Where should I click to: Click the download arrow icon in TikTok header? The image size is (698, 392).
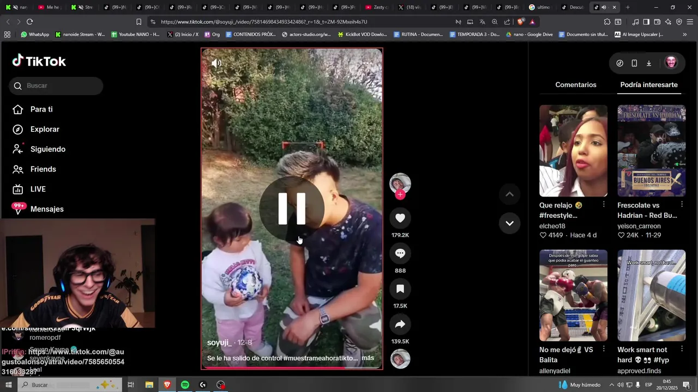tap(649, 63)
